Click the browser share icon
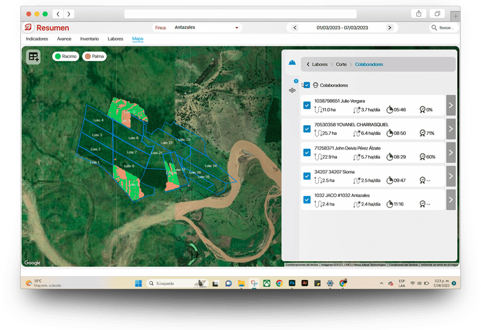Screen dimensions: 481x330 pos(419,13)
